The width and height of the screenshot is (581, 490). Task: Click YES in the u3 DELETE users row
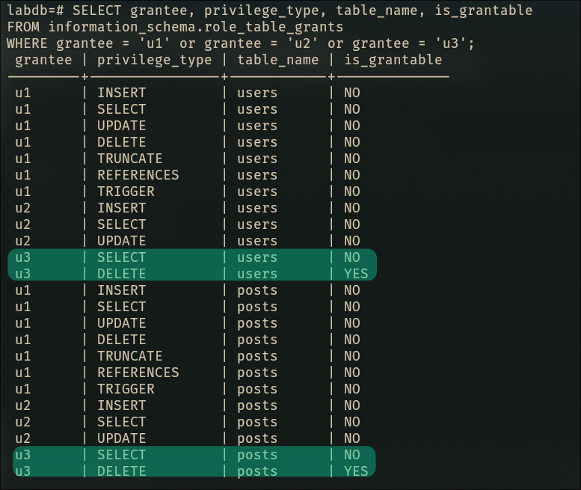(x=356, y=274)
